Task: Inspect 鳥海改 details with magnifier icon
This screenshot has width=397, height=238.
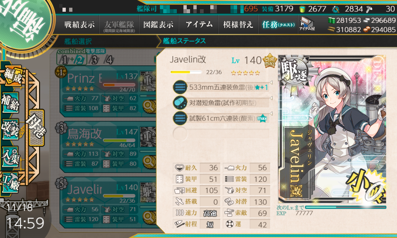Action: (149, 161)
